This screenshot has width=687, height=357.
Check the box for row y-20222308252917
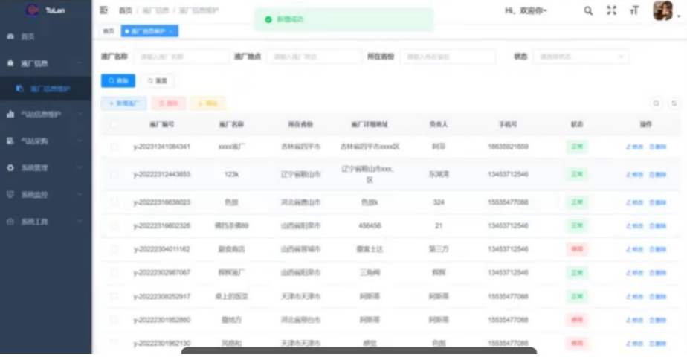[x=114, y=297]
